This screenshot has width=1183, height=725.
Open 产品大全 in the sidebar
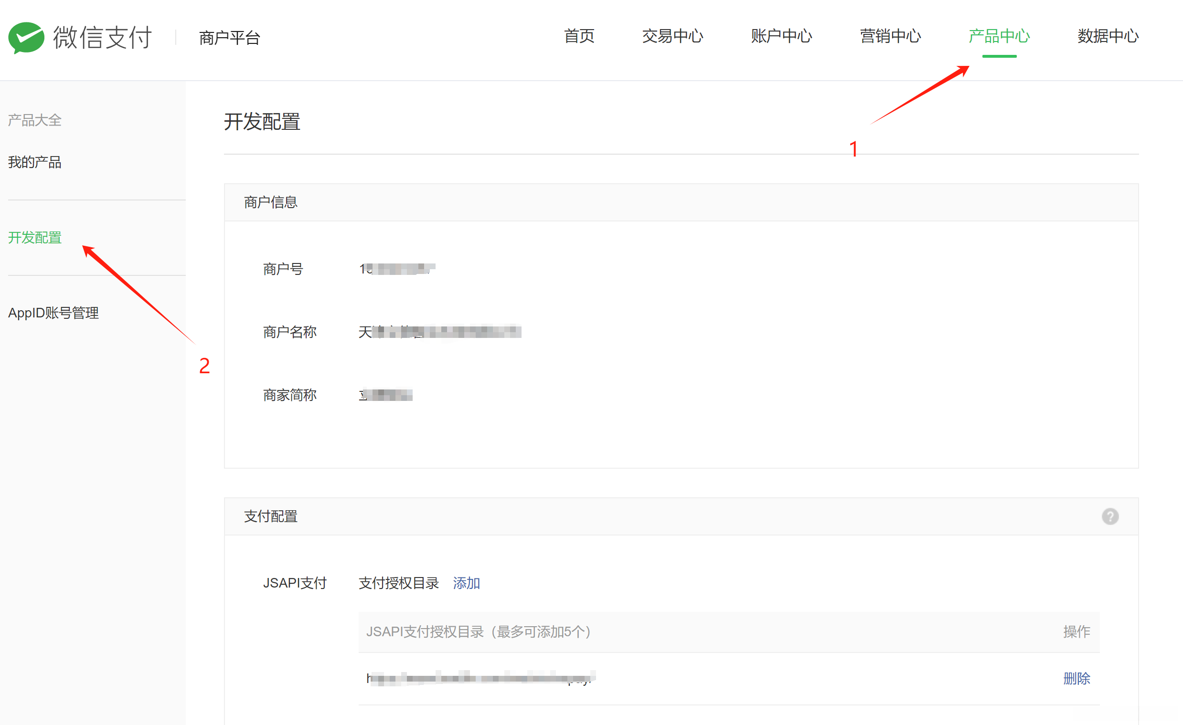pos(34,120)
